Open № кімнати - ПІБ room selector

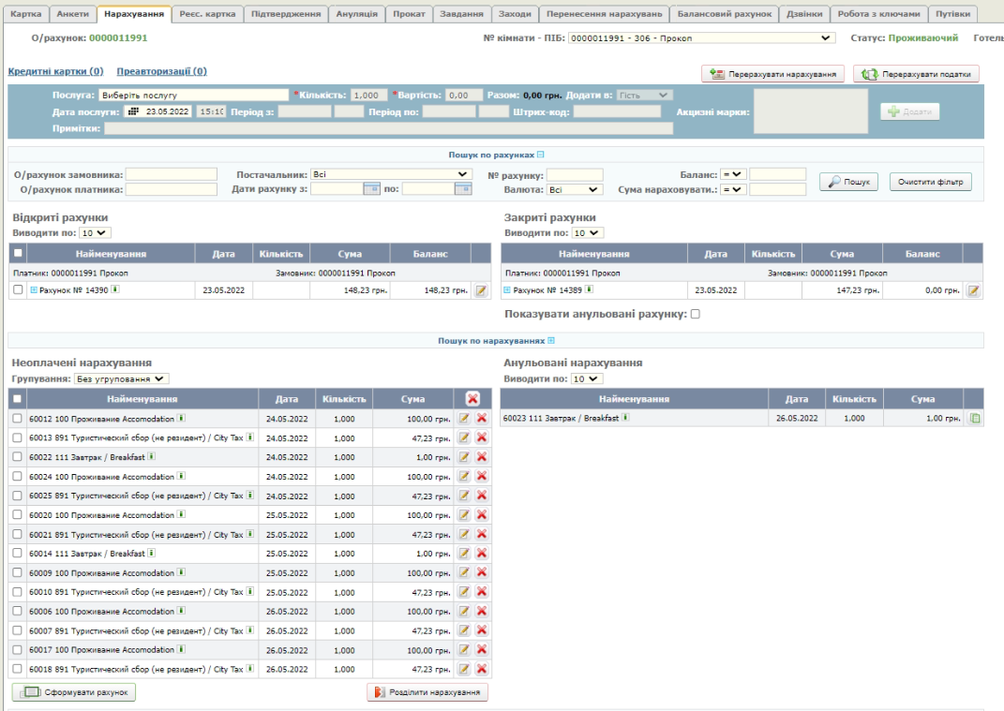(701, 37)
